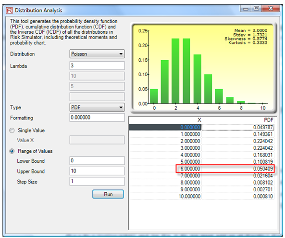This screenshot has width=285, height=238.
Task: Select X cell 9.000000
Action: pyautogui.click(x=165, y=189)
